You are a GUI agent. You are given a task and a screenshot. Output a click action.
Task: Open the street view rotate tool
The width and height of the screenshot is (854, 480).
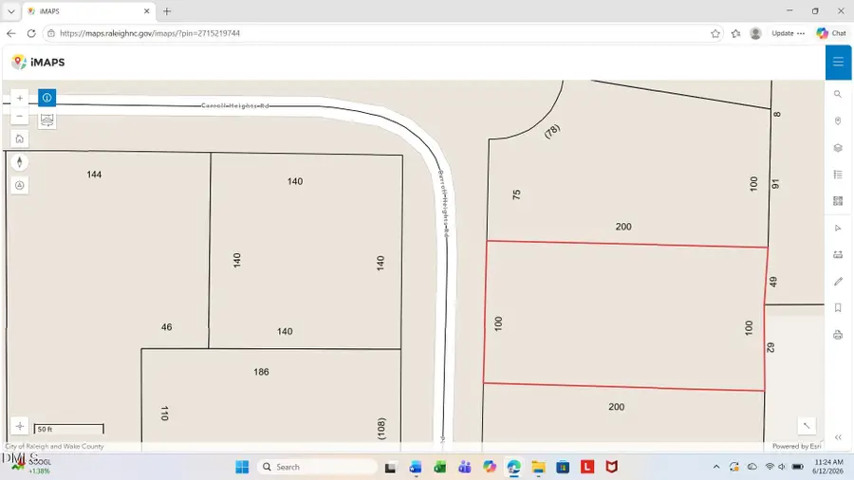(x=46, y=120)
